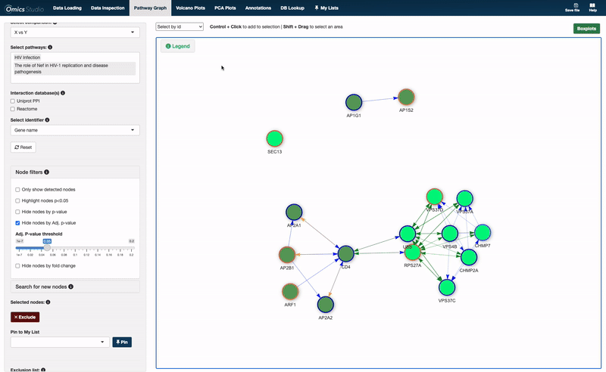Open the Gene name identifier dropdown

tap(74, 130)
